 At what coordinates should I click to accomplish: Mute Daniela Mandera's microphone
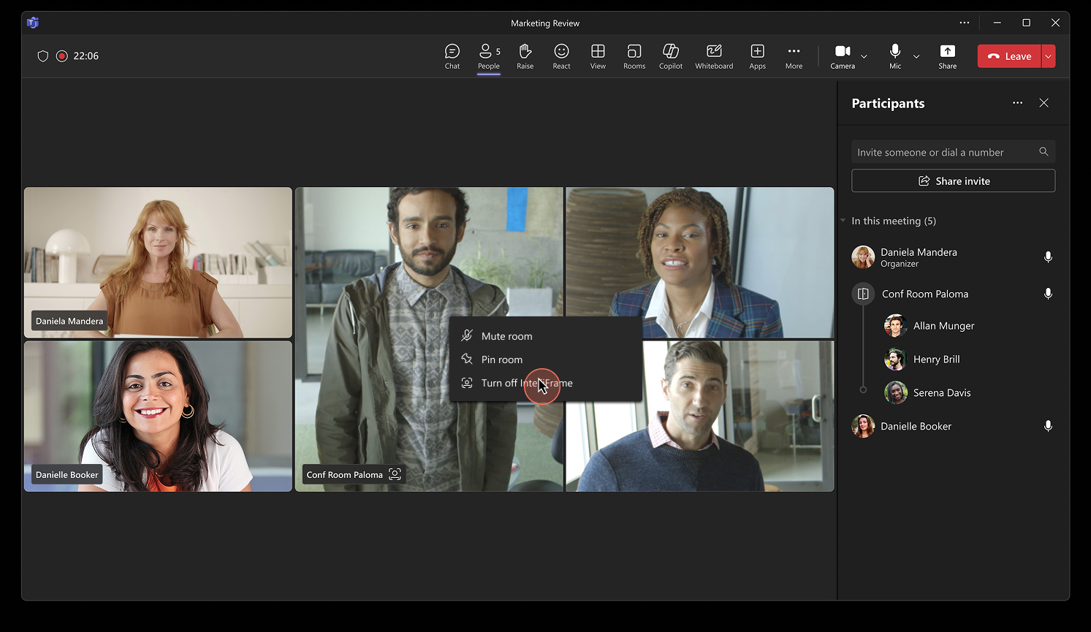coord(1048,257)
